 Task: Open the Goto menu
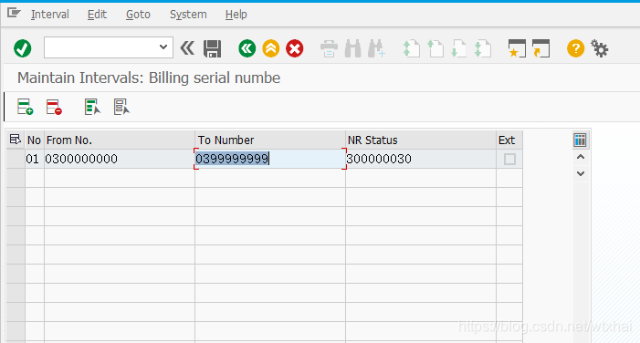click(x=138, y=15)
